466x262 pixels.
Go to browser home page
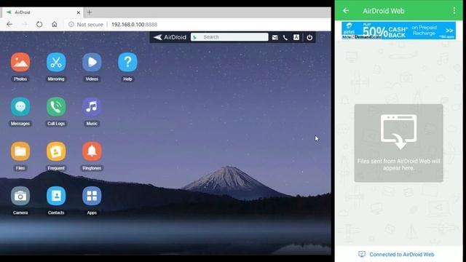55,24
